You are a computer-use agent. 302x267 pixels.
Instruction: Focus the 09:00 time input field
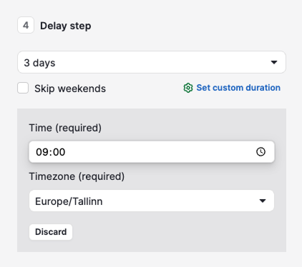[x=152, y=152]
